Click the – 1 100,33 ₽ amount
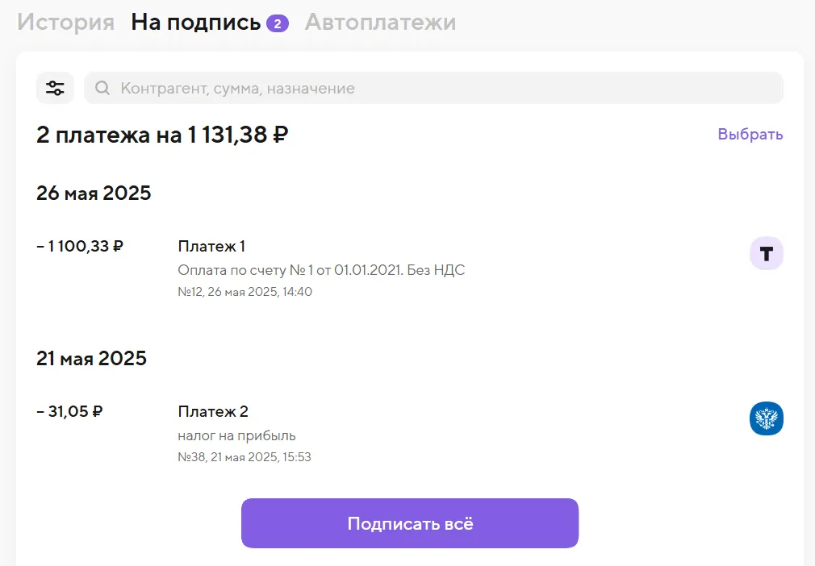The image size is (815, 566). [80, 246]
